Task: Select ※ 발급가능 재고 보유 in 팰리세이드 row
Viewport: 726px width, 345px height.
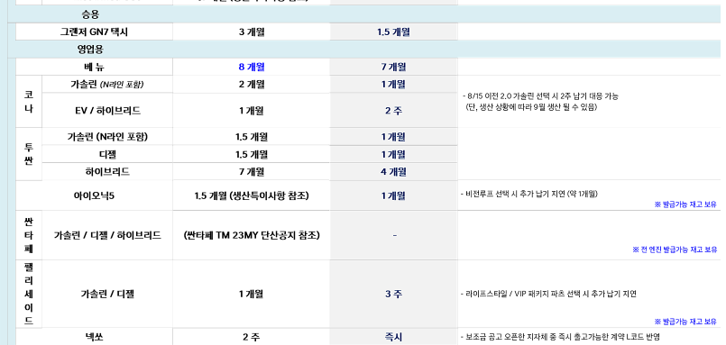Action: click(685, 322)
